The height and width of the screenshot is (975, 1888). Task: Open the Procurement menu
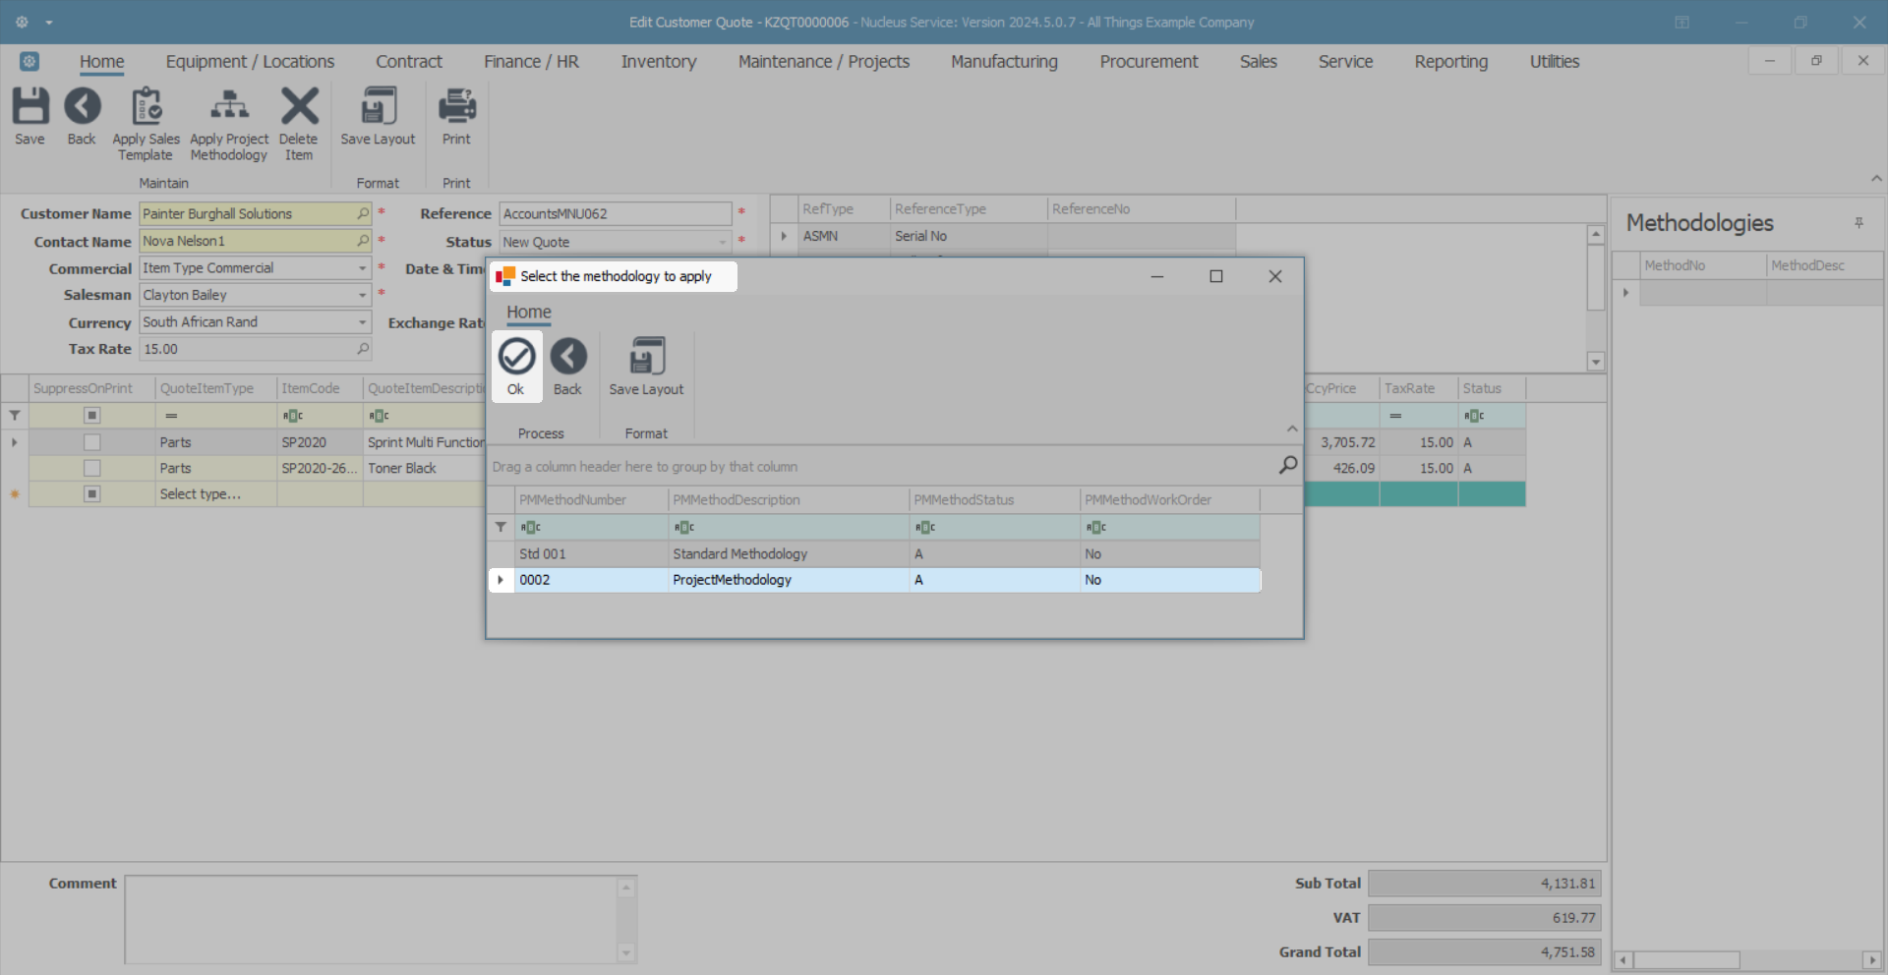tap(1149, 61)
